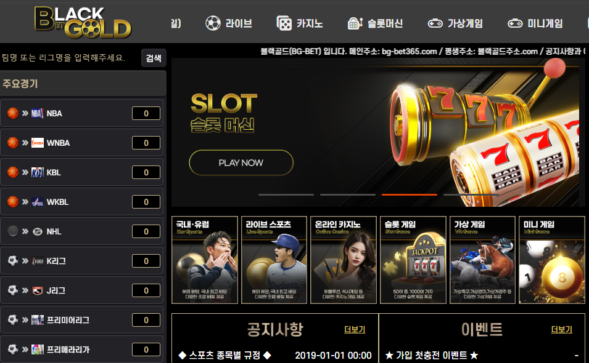
Task: Expand the WNBA league chevron
Action: point(25,143)
